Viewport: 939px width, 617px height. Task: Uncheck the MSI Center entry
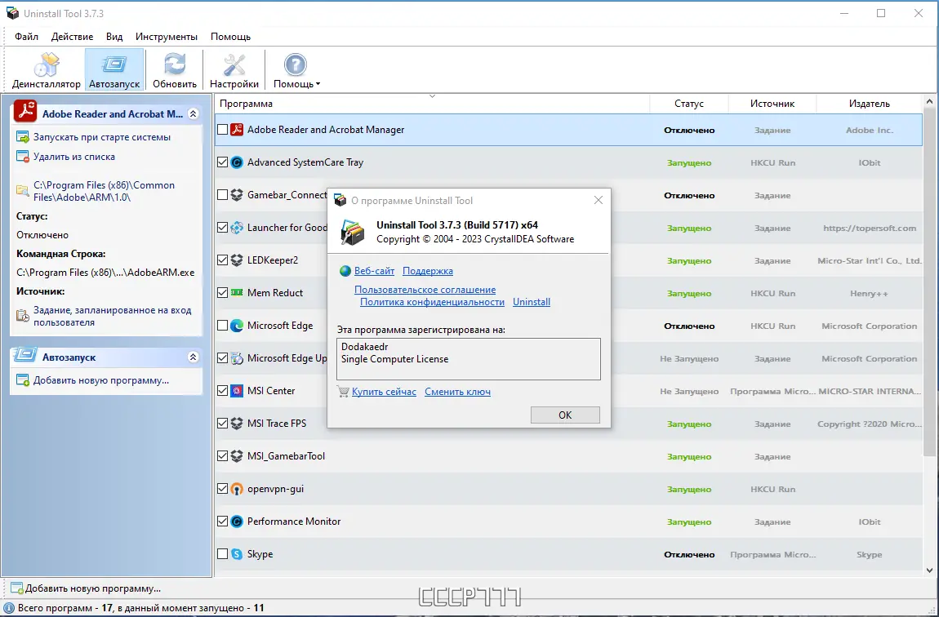pos(221,391)
